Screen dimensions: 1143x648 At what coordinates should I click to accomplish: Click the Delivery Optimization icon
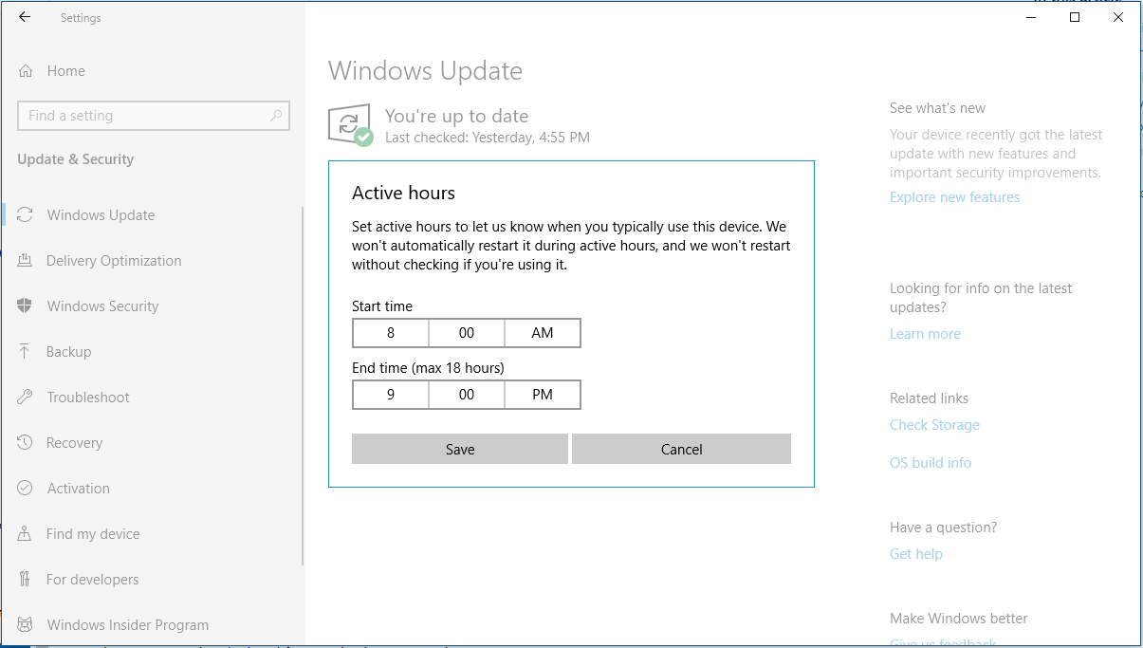pos(26,260)
